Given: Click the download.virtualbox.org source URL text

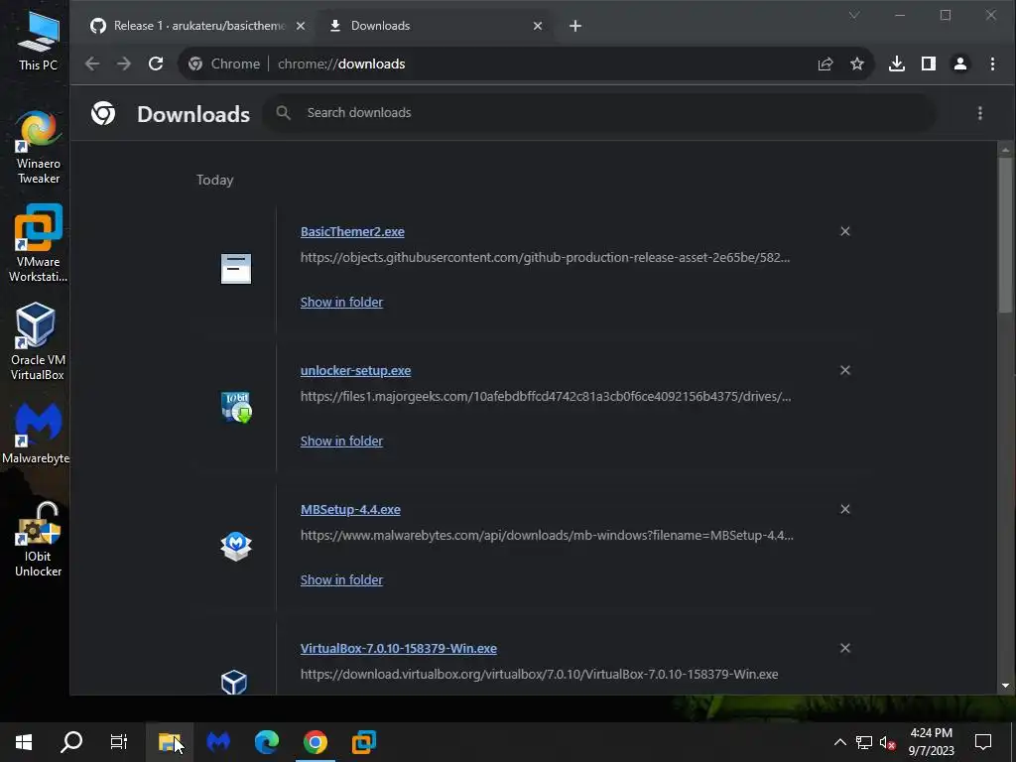Looking at the screenshot, I should [x=539, y=675].
